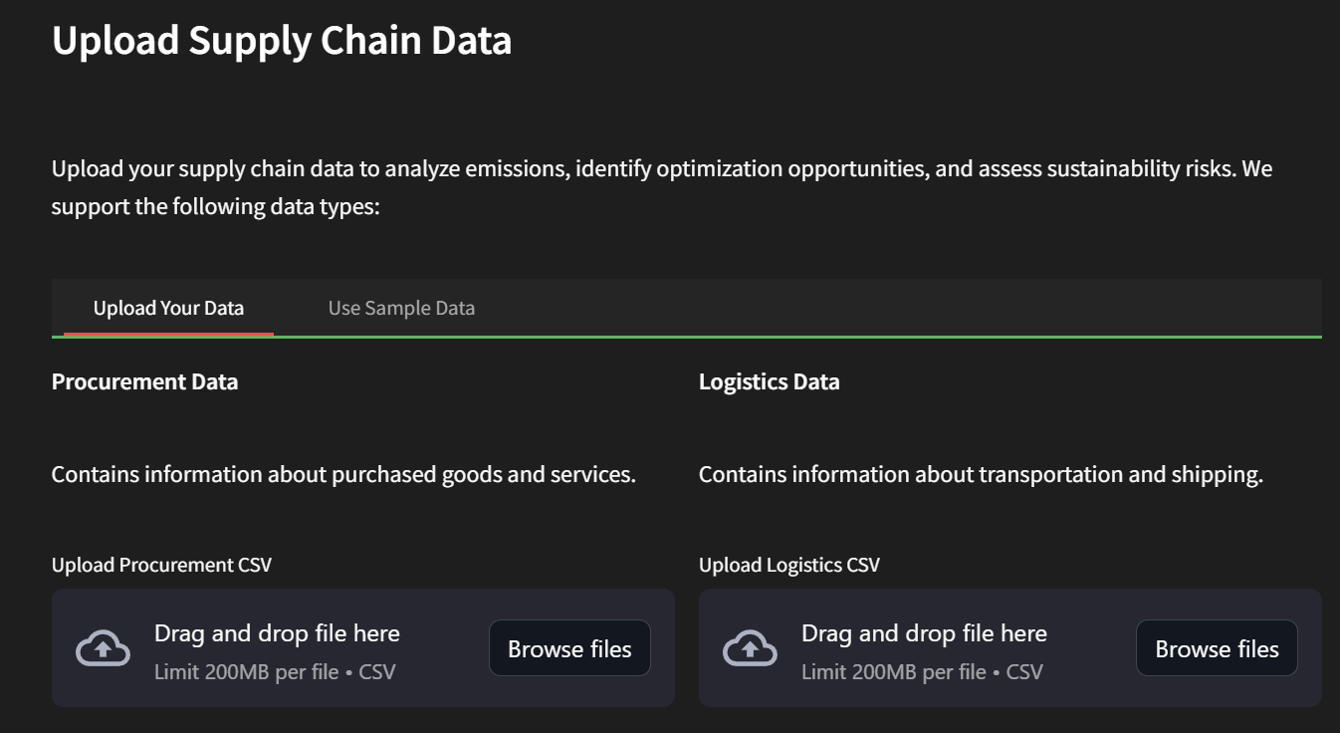Click the Procurement Data section heading
Screen dimensions: 1340x733
point(144,381)
